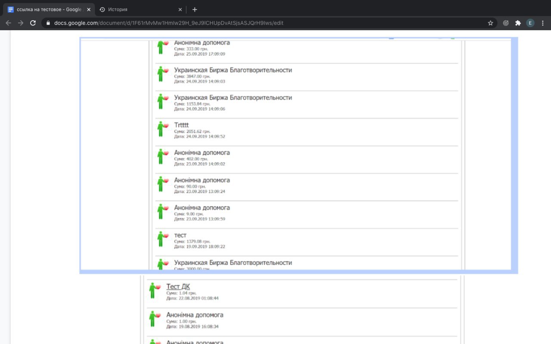Screen dimensions: 551x344
Task: Click the donor icon next to 'Тест ДК'
Action: [x=155, y=291]
